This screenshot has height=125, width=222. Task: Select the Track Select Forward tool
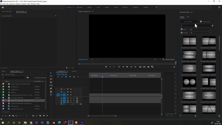click(x=51, y=76)
